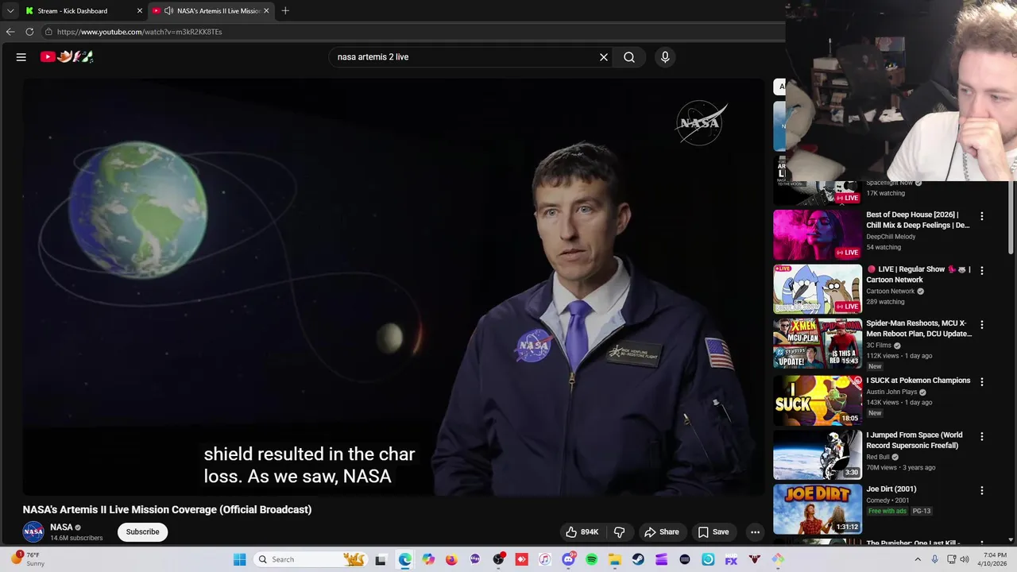Open more actions three-dot menu under video

click(755, 532)
